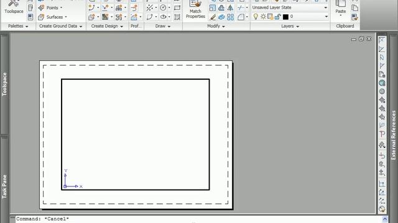Click the globe icon in right toolbar
This screenshot has height=223, width=398.
pos(382,83)
